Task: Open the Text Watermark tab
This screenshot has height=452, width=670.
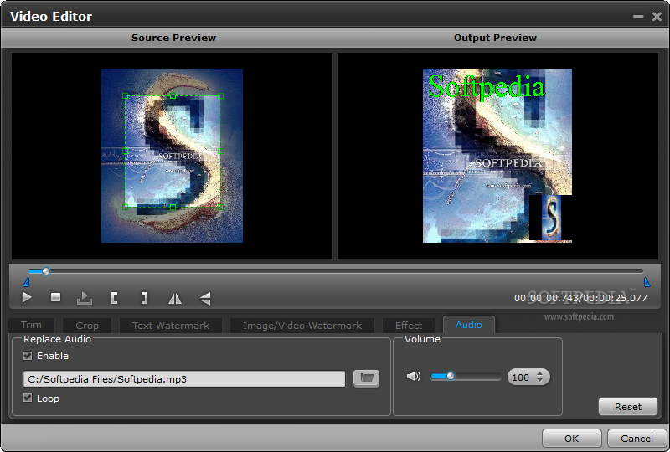Action: (x=171, y=326)
